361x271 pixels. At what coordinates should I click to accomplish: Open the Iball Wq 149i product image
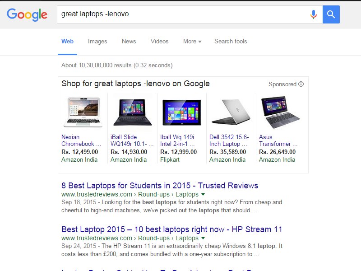pyautogui.click(x=182, y=112)
